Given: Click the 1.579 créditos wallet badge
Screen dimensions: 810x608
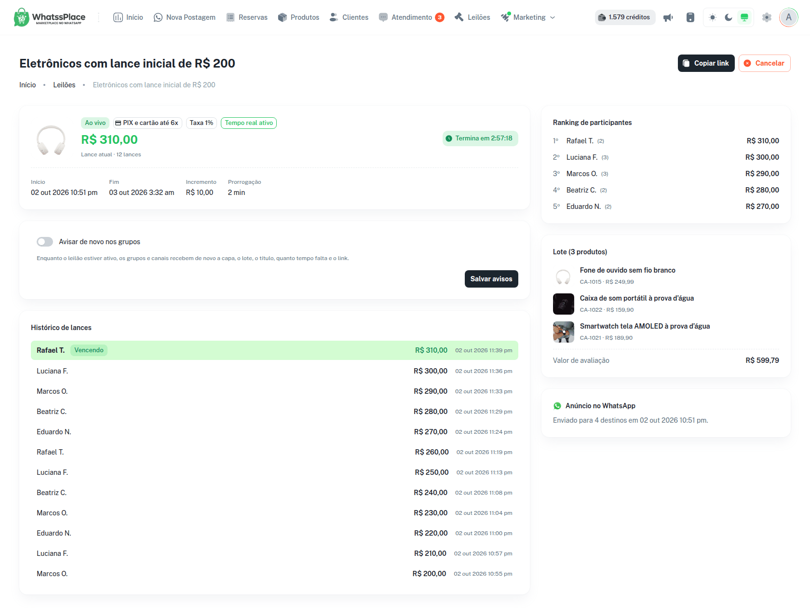Looking at the screenshot, I should click(625, 17).
